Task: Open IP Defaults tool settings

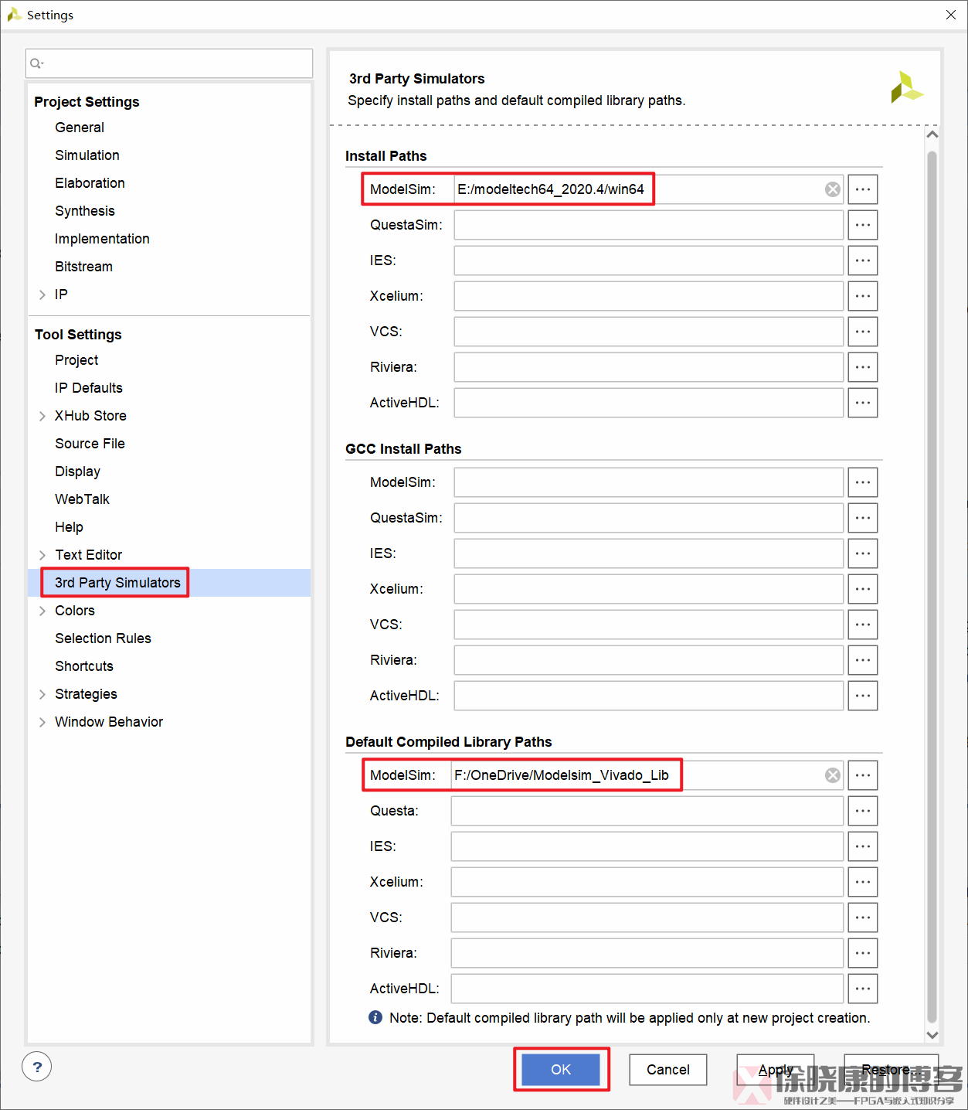Action: (x=89, y=388)
